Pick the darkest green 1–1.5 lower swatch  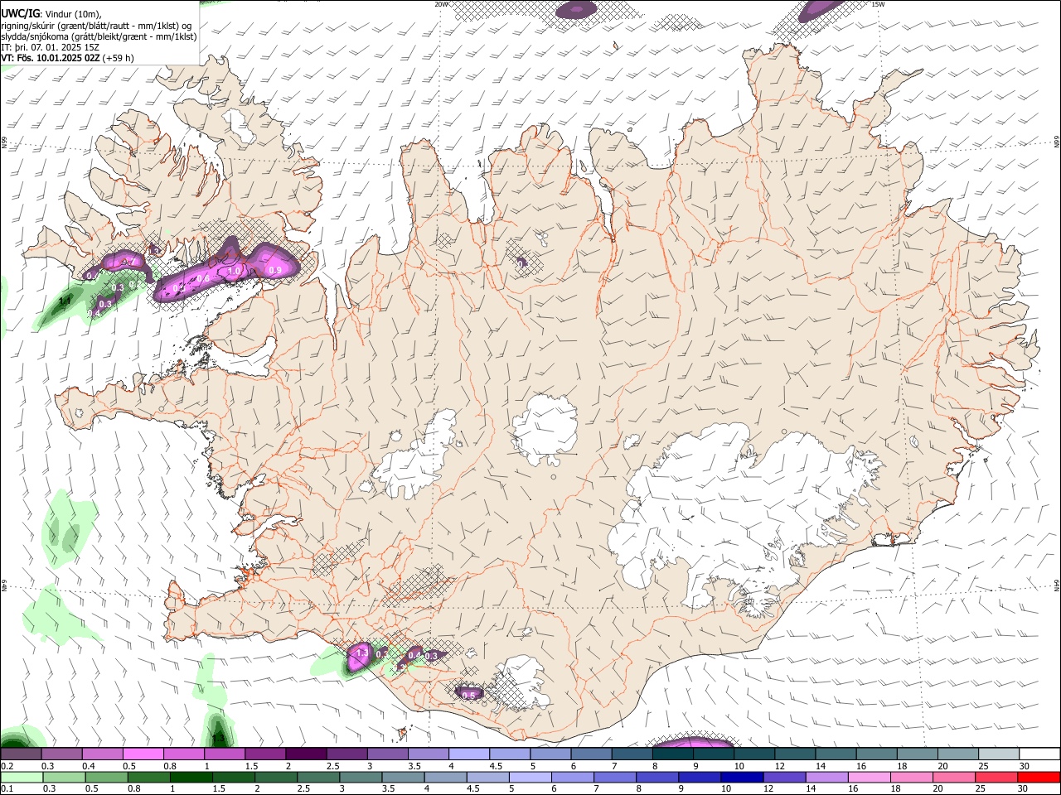(191, 778)
